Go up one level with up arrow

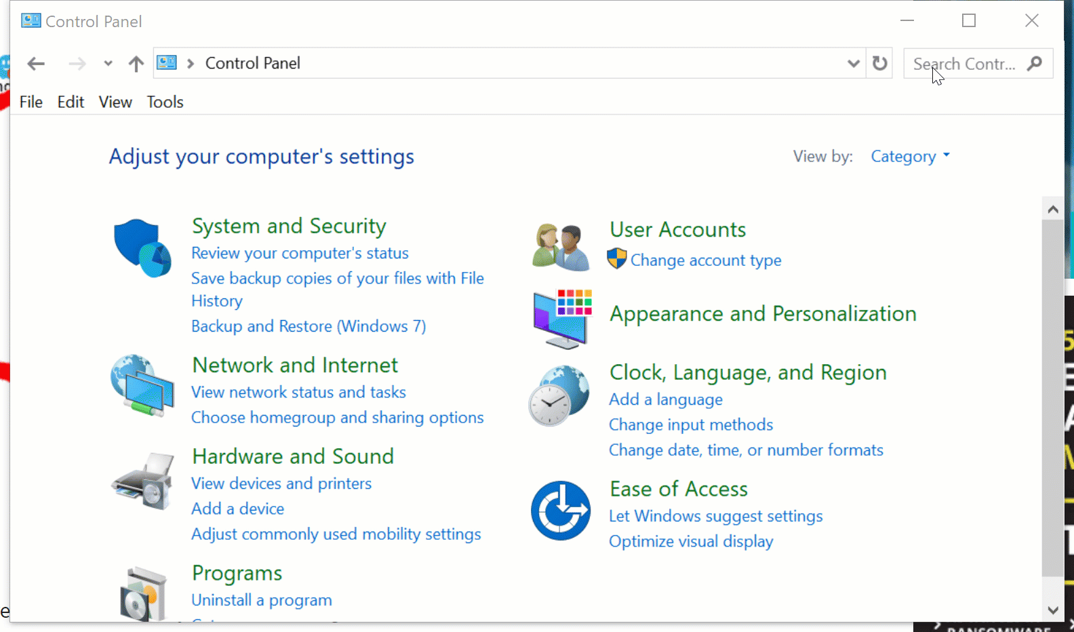[136, 64]
